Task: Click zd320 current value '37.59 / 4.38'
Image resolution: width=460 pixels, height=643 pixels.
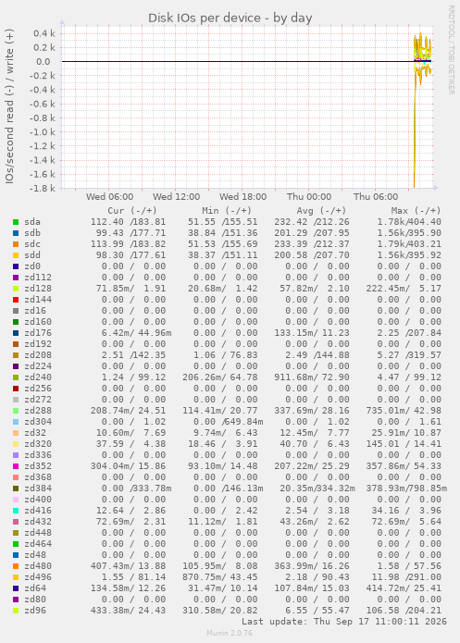Action: pyautogui.click(x=131, y=444)
